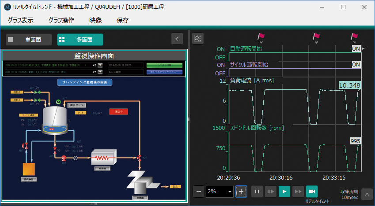Collapse the left video panel with the arrow
Image resolution: width=375 pixels, height=206 pixels.
tap(177, 39)
